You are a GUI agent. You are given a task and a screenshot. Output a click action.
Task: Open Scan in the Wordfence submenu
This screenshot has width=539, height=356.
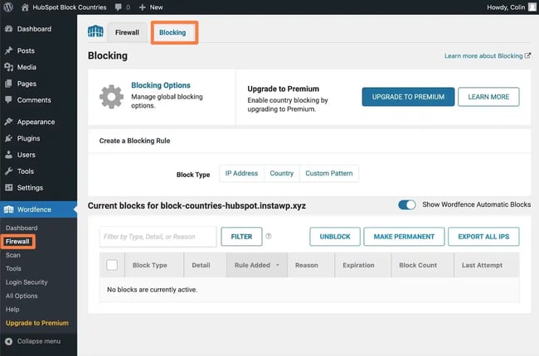click(x=13, y=255)
